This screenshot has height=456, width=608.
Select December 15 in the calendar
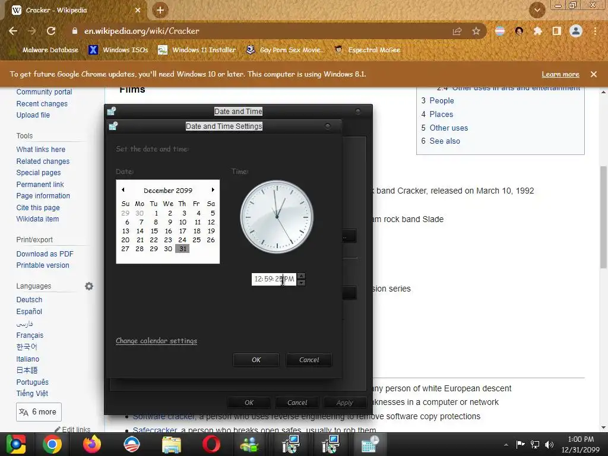click(154, 231)
